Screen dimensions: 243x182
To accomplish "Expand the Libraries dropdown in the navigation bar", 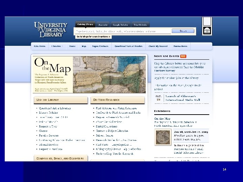I will coord(57,46).
